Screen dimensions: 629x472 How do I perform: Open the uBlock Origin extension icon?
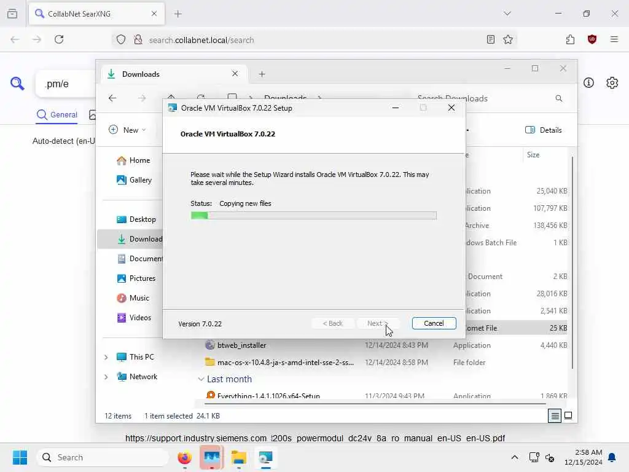(592, 39)
